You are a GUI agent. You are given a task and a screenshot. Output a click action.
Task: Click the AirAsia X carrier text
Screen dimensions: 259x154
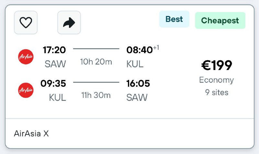pyautogui.click(x=31, y=134)
